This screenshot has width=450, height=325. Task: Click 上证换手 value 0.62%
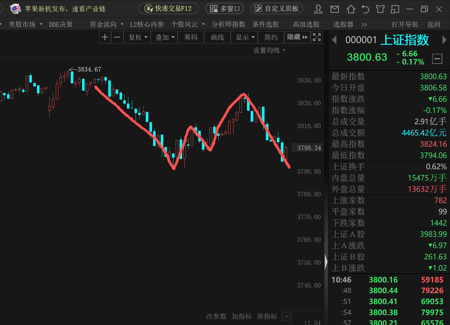pos(436,166)
